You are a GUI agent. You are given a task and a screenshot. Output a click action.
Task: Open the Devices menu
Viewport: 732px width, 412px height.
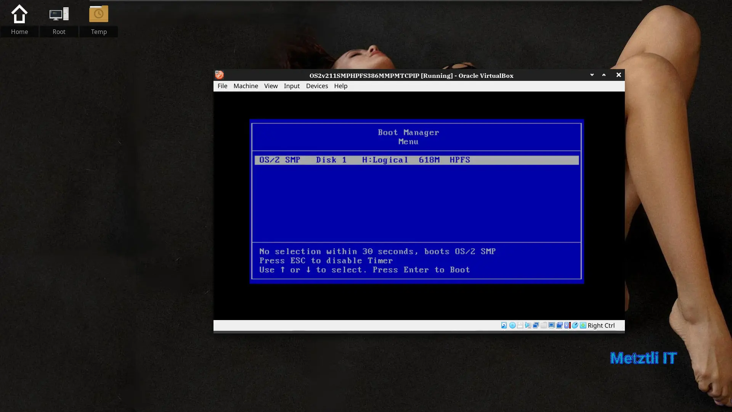pos(317,86)
